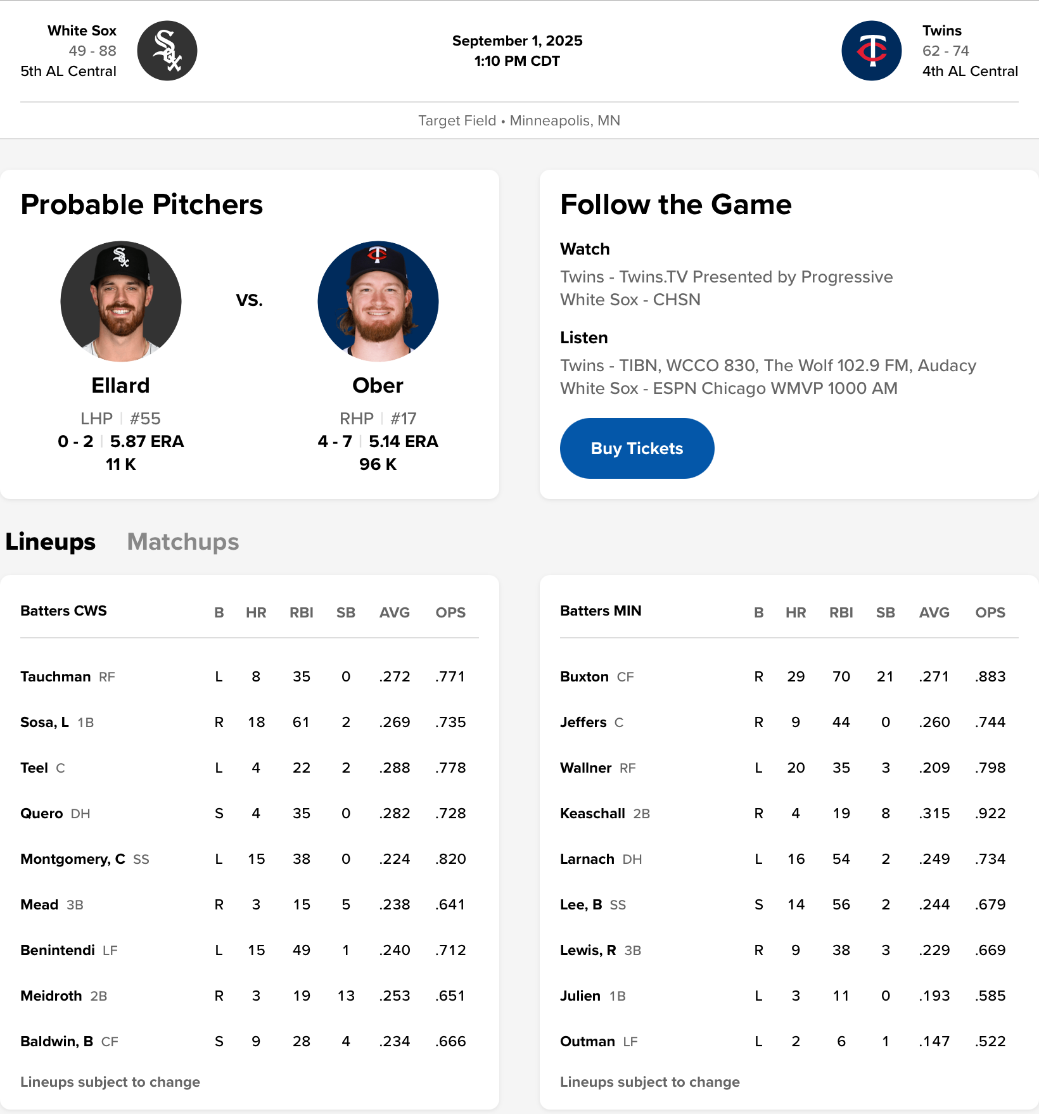The height and width of the screenshot is (1114, 1039).
Task: Click the White Sox team logo
Action: coord(167,51)
